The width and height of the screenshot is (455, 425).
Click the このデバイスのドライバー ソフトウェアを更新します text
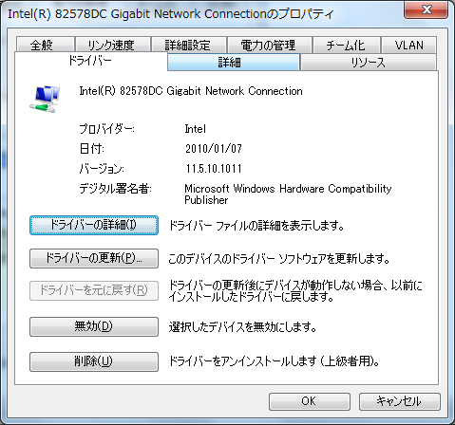tap(279, 259)
